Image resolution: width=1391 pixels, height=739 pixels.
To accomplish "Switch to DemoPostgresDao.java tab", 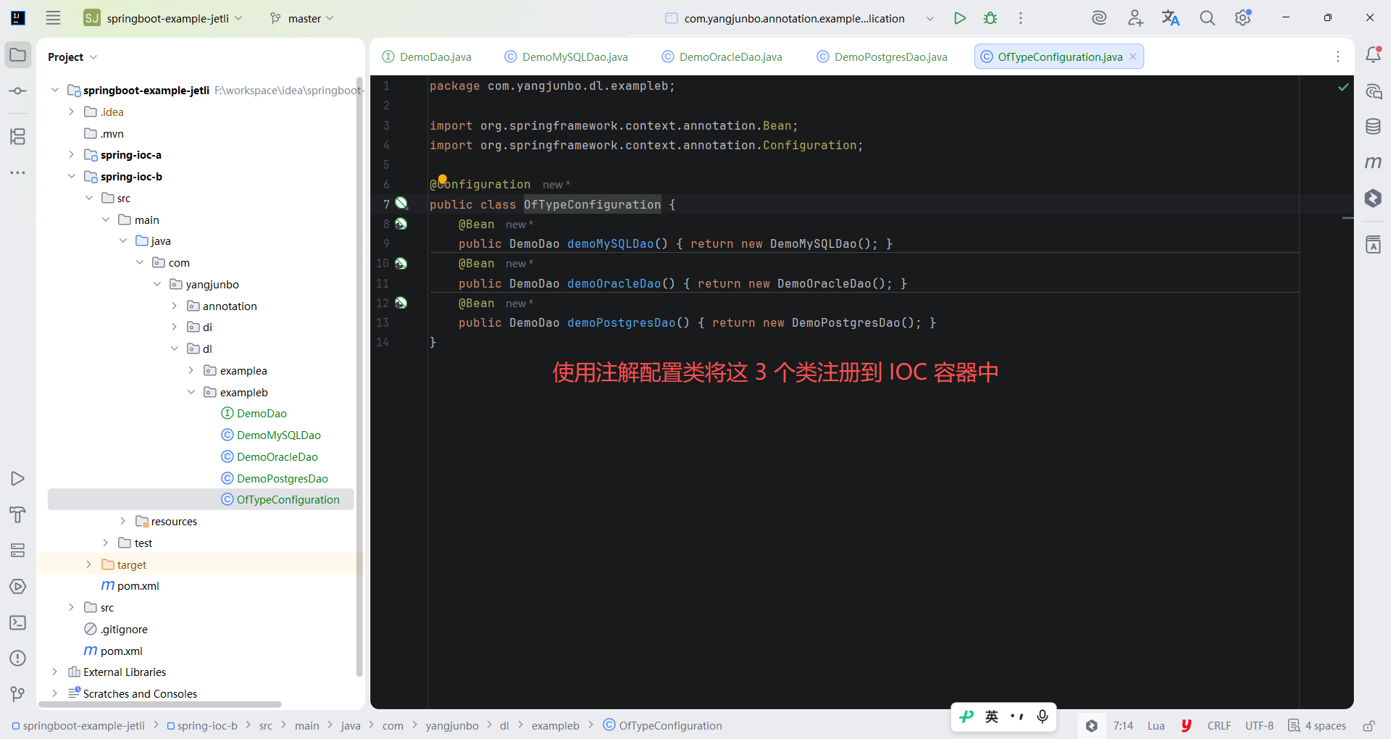I will coord(882,57).
